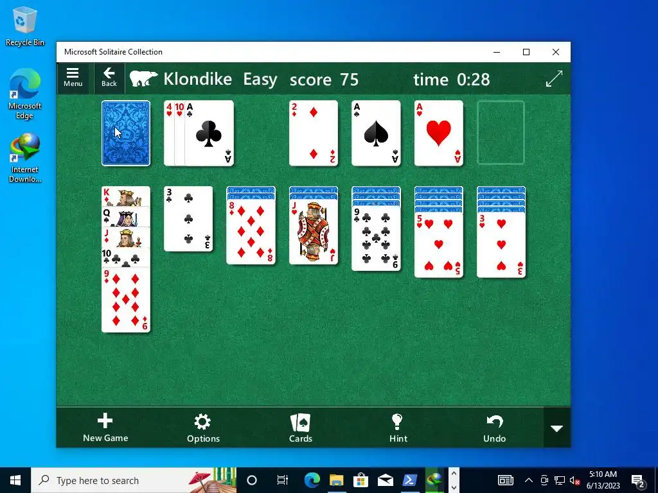Screen dimensions: 658x493
Task: Open the Recycle Bin desktop icon
Action: click(x=25, y=26)
